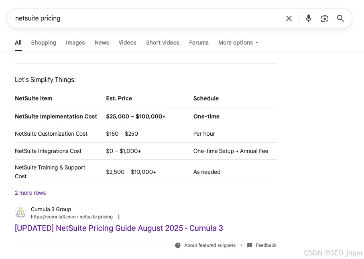Screen dimensions: 364x259
Task: Click the One-time Setup + Annual Fee cell
Action: coord(231,151)
